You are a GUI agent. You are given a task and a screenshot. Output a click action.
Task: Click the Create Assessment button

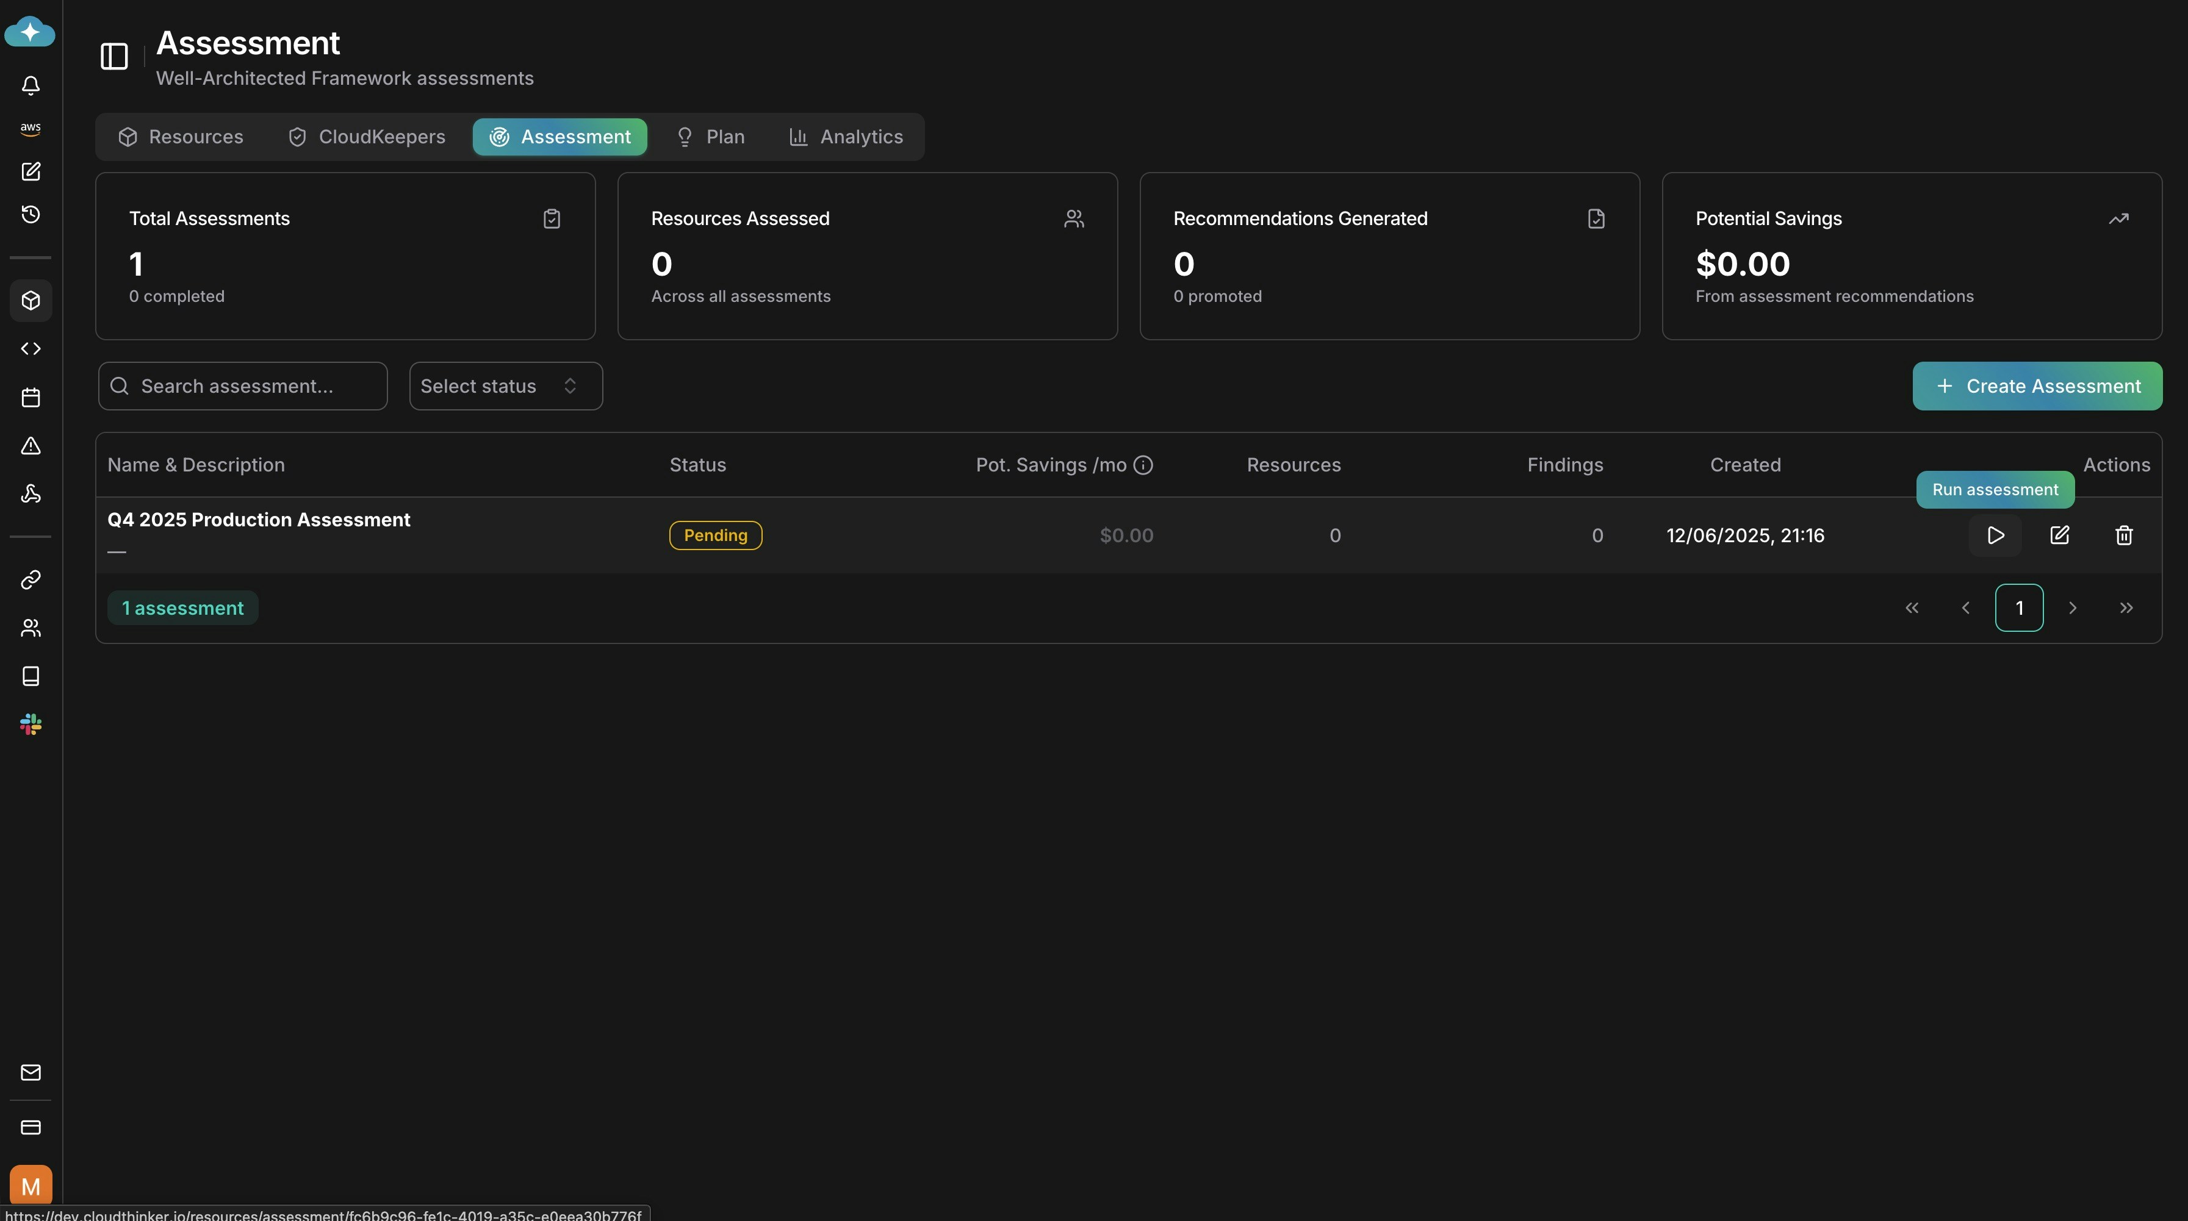click(x=2037, y=385)
